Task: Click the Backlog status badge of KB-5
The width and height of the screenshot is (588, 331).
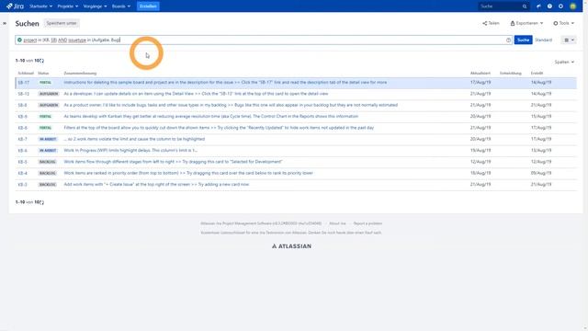Action: coord(47,162)
